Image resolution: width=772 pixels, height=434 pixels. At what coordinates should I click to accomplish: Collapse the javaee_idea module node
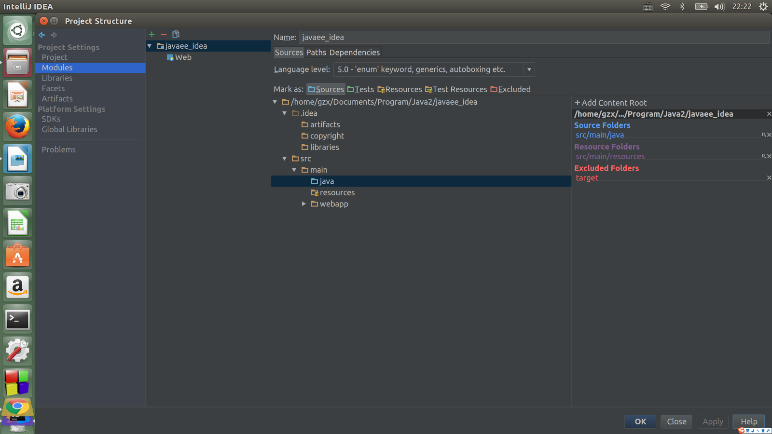click(x=150, y=46)
